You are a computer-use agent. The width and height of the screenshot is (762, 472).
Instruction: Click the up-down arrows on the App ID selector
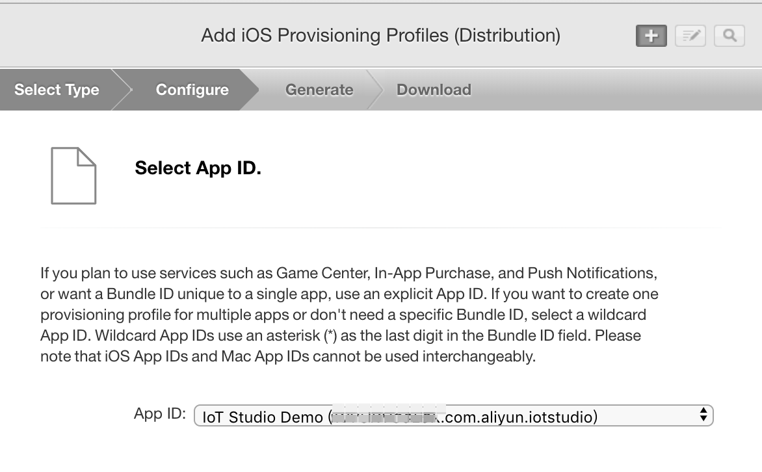coord(703,415)
